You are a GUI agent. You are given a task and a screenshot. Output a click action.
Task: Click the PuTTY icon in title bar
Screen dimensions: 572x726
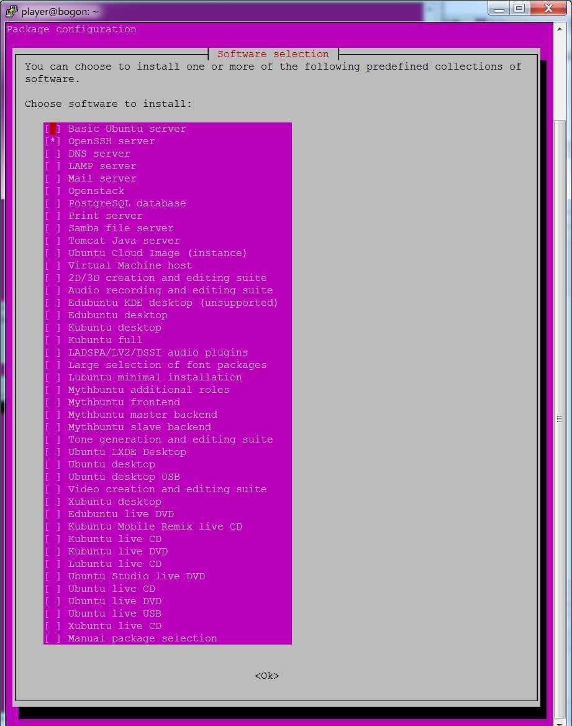tap(11, 11)
